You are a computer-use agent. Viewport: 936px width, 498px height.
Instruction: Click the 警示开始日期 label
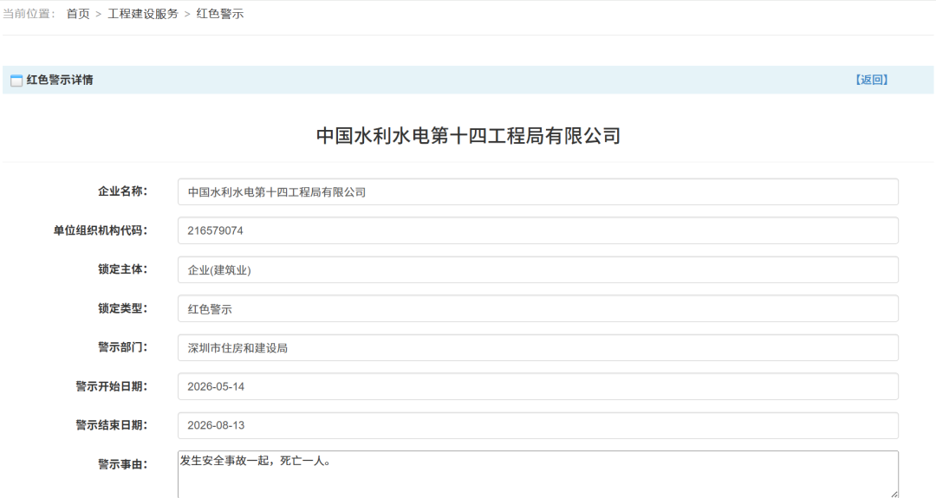(x=111, y=386)
